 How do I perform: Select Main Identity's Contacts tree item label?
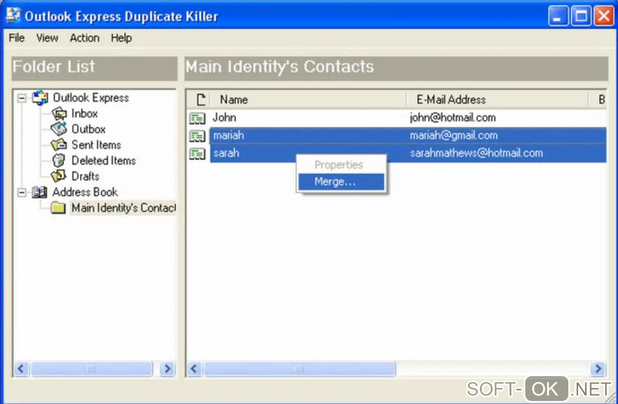(124, 208)
